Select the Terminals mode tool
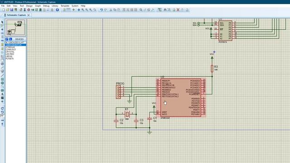 click(x=2, y=48)
